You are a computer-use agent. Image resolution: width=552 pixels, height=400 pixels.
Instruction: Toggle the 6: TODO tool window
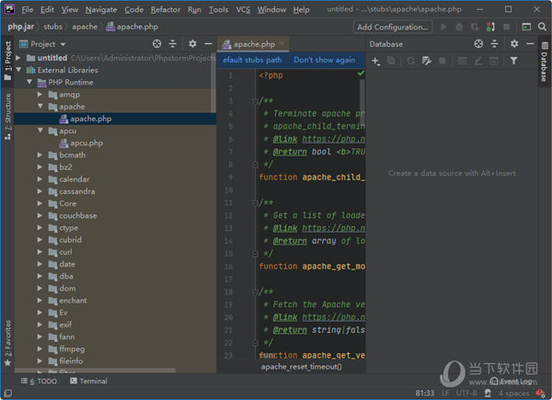tap(39, 381)
